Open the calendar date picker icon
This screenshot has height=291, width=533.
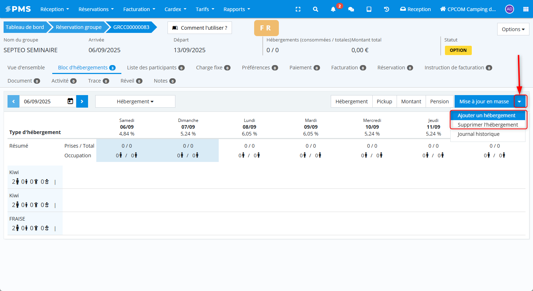[x=71, y=102]
